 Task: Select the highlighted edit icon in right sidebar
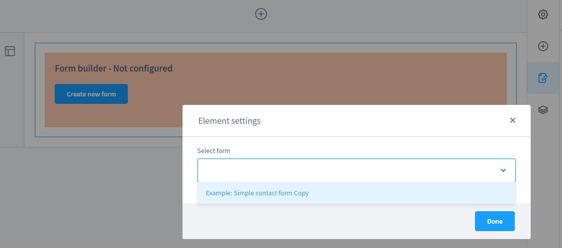tap(543, 78)
